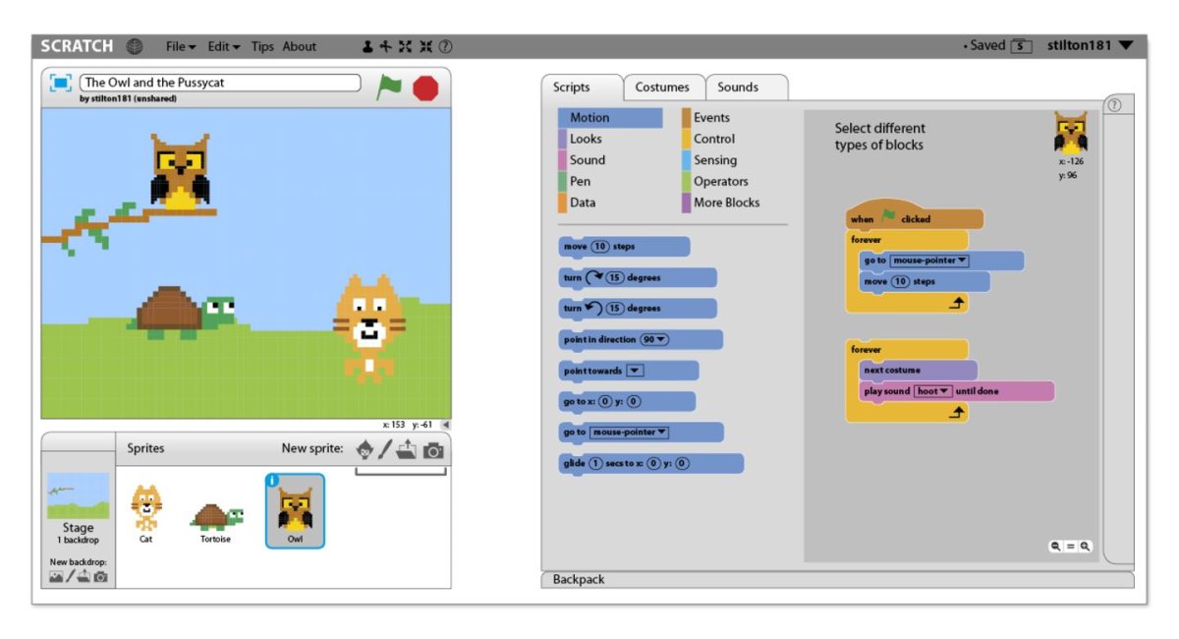Image resolution: width=1179 pixels, height=639 pixels.
Task: Open choose sprite from library icon
Action: click(x=365, y=449)
